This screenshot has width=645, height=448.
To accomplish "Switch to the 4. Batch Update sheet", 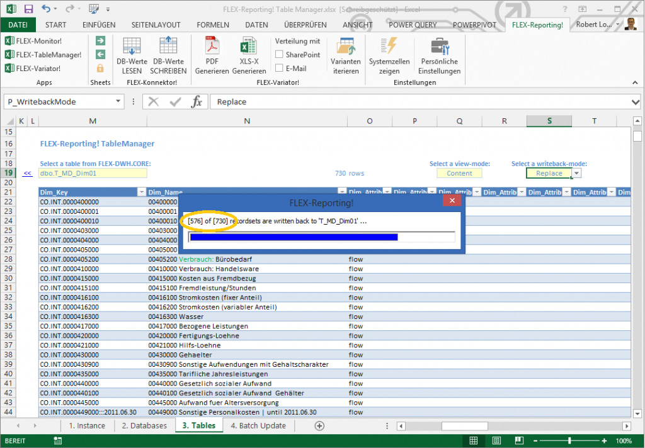I will [258, 425].
